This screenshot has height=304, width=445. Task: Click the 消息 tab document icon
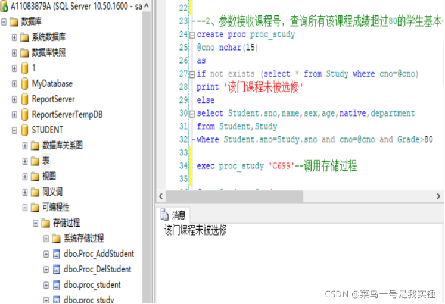point(164,215)
